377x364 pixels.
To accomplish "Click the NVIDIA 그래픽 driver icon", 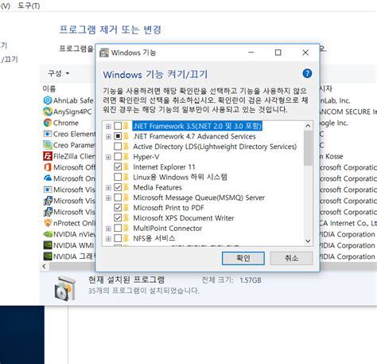I will (48, 256).
